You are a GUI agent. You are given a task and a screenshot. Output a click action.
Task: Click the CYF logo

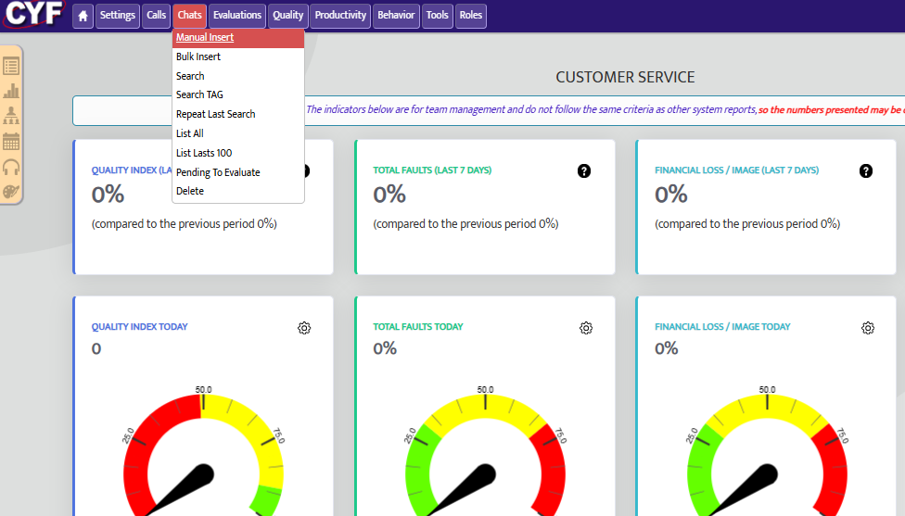tap(34, 13)
